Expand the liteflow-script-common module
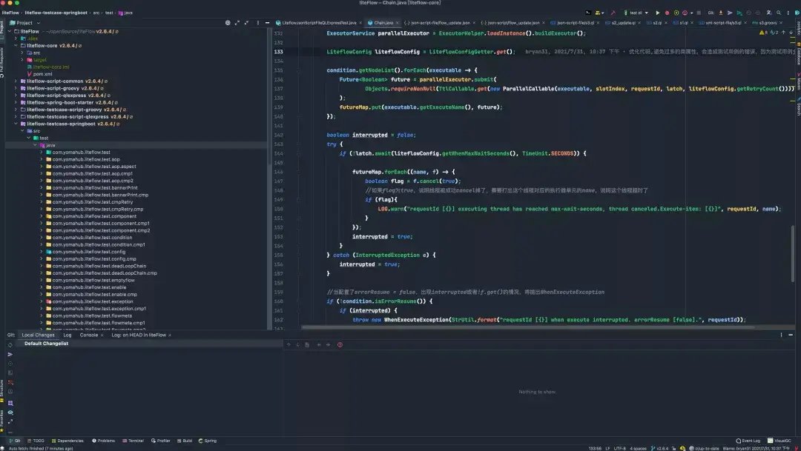Image resolution: width=801 pixels, height=451 pixels. (16, 81)
